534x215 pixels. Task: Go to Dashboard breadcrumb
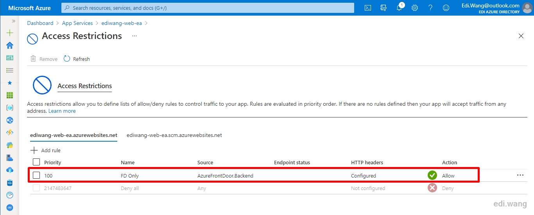click(x=40, y=23)
